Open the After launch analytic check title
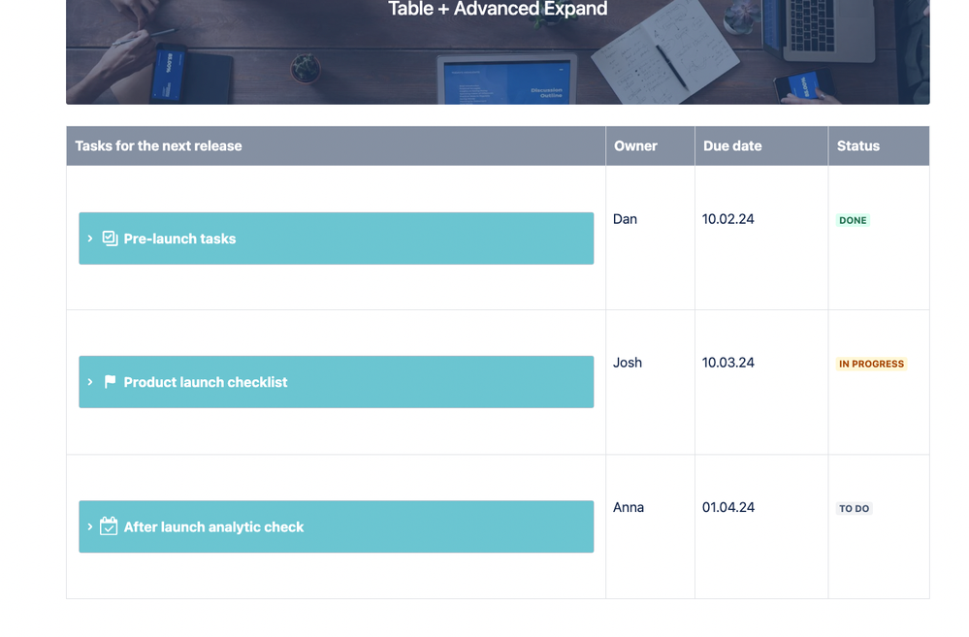This screenshot has width=969, height=637. [213, 527]
